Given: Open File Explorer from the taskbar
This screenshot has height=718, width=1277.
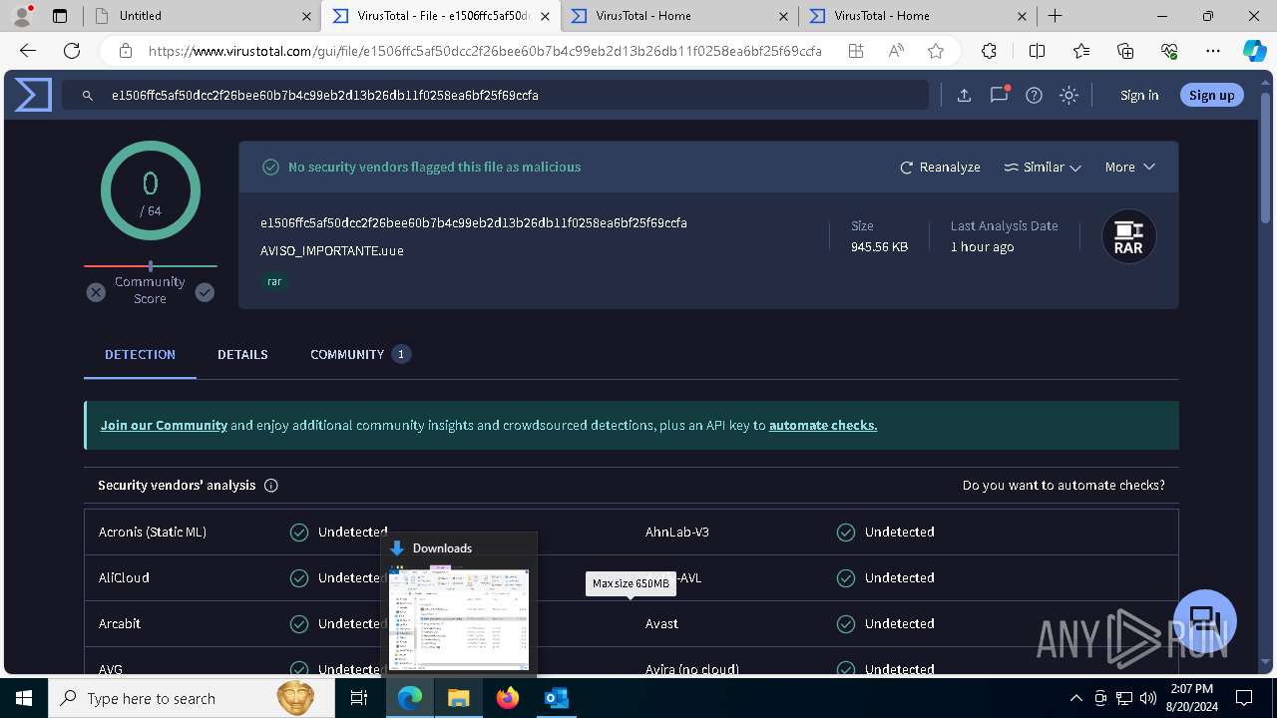Looking at the screenshot, I should [459, 698].
